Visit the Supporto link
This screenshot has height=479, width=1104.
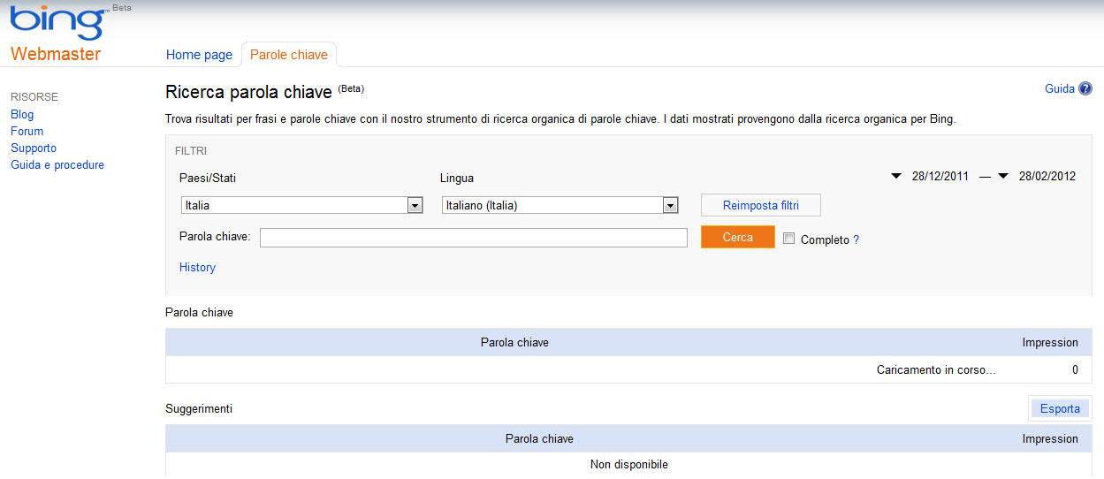[34, 148]
